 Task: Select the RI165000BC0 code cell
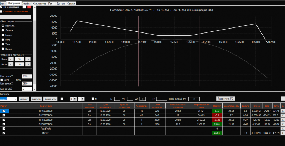click(46, 111)
